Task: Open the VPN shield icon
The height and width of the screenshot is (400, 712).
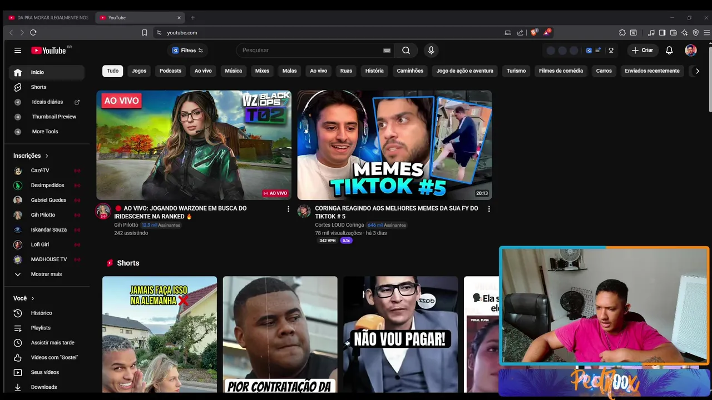Action: [x=695, y=33]
